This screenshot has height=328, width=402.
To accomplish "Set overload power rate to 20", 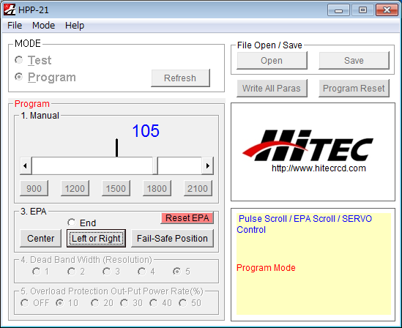I will (95, 303).
